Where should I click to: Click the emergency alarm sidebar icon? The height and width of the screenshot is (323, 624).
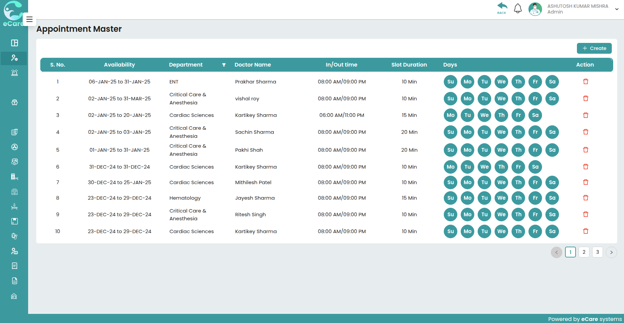click(x=14, y=73)
